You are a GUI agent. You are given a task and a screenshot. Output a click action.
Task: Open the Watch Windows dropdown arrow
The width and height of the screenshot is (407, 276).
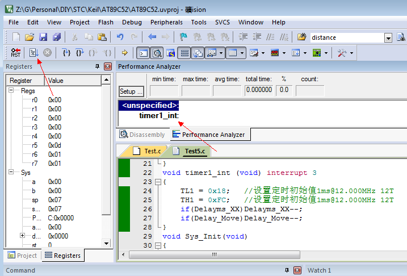pos(221,53)
